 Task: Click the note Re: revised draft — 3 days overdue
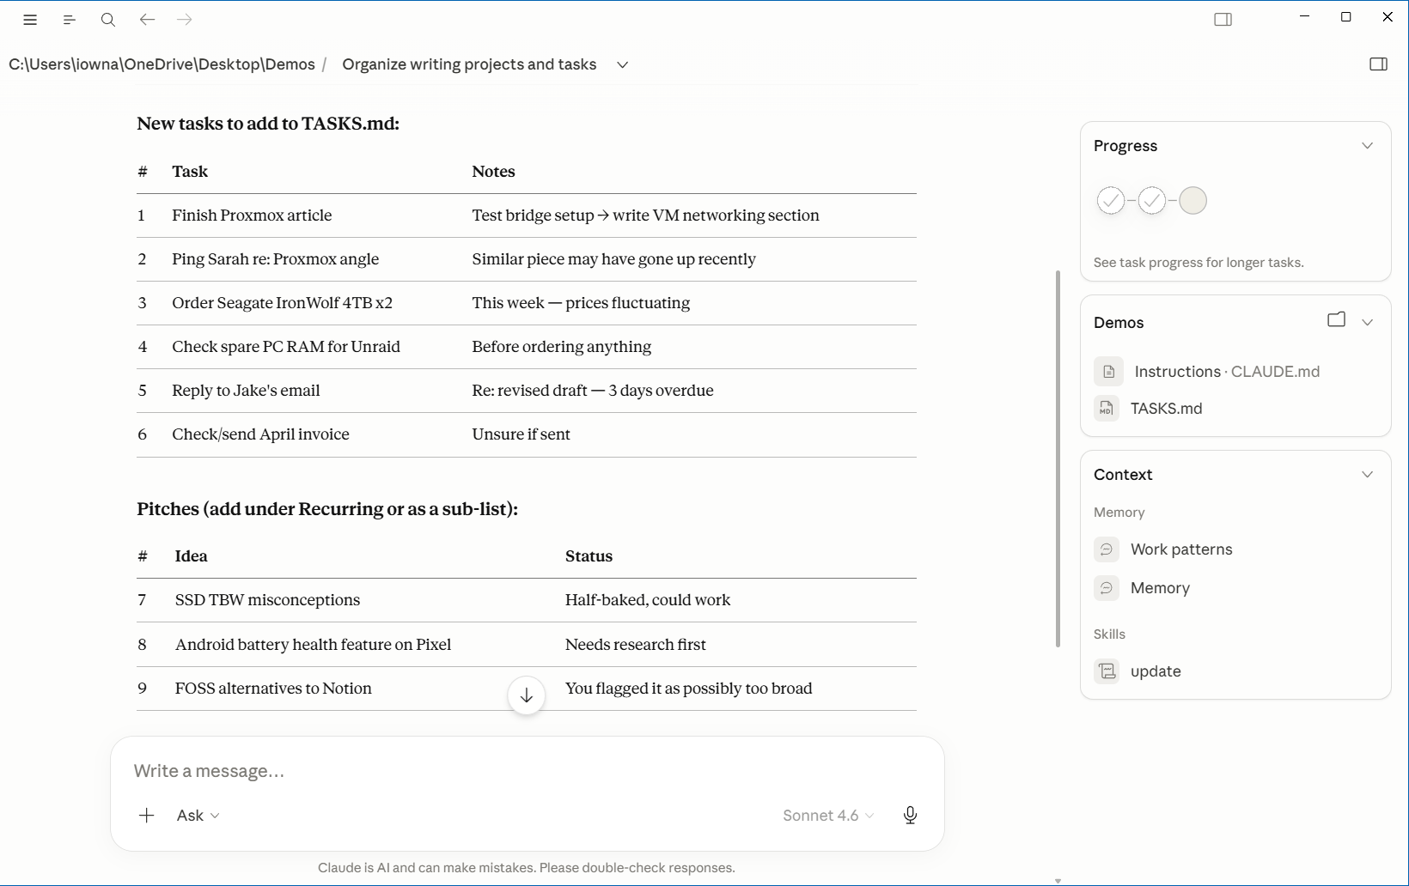[x=593, y=391]
